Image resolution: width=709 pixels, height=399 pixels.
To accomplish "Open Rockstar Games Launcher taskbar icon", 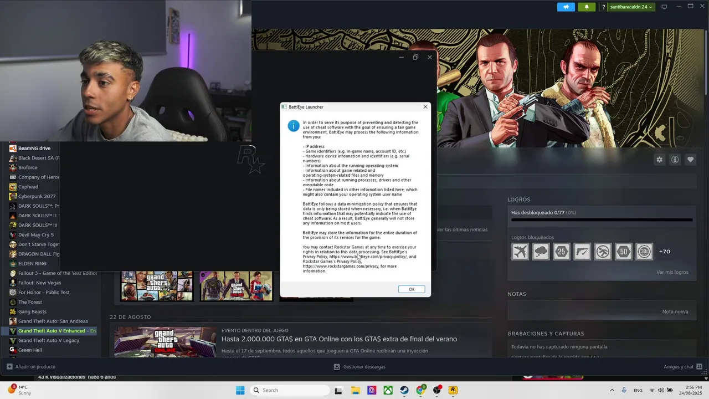I will 453,390.
